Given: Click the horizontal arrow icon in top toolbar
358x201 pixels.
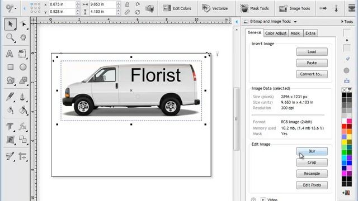Looking at the screenshot, I should [x=323, y=8].
